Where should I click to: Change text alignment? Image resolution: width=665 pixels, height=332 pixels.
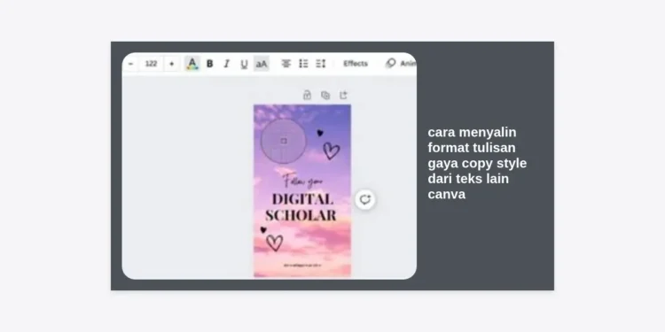click(x=286, y=64)
